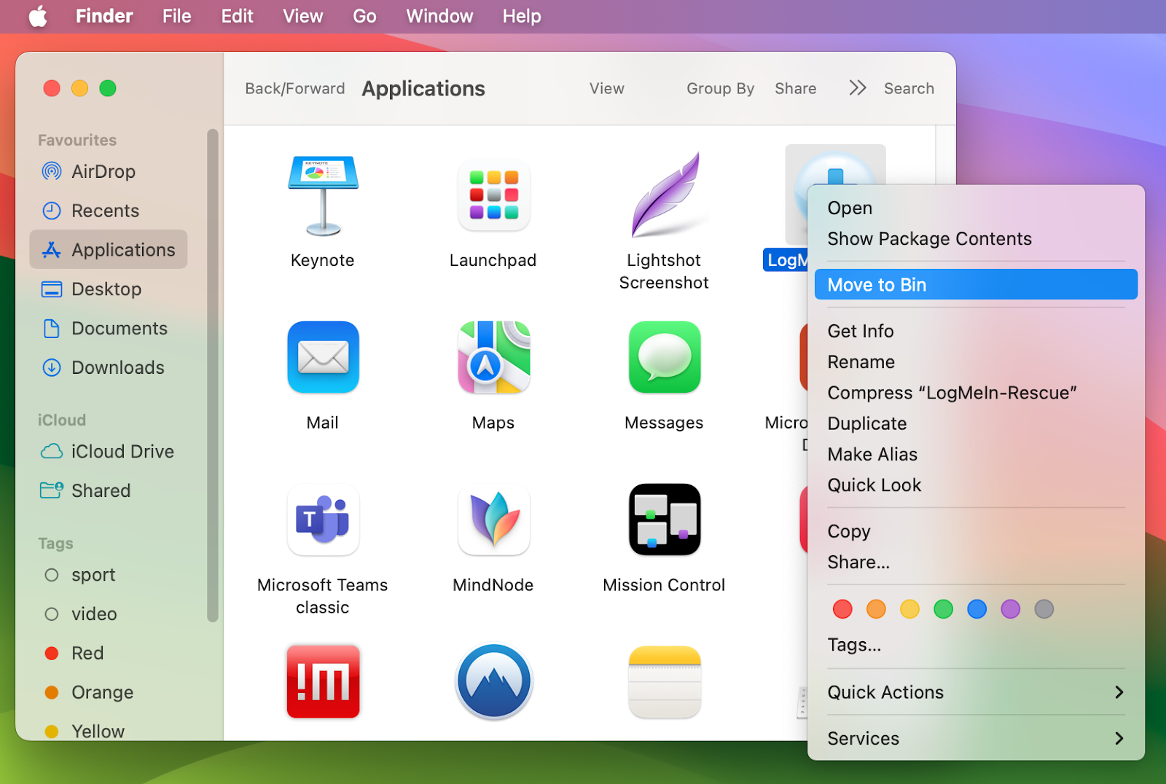Select the Orange tag in sidebar
This screenshot has width=1166, height=784.
coord(109,692)
